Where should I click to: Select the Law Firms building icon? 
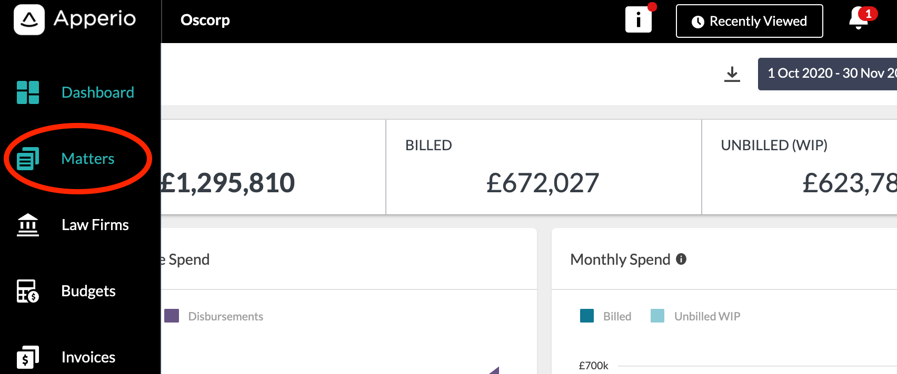pyautogui.click(x=28, y=225)
